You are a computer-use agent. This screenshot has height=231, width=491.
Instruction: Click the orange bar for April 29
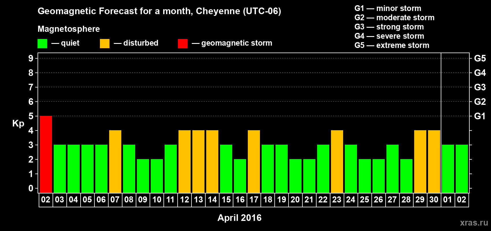[420, 162]
